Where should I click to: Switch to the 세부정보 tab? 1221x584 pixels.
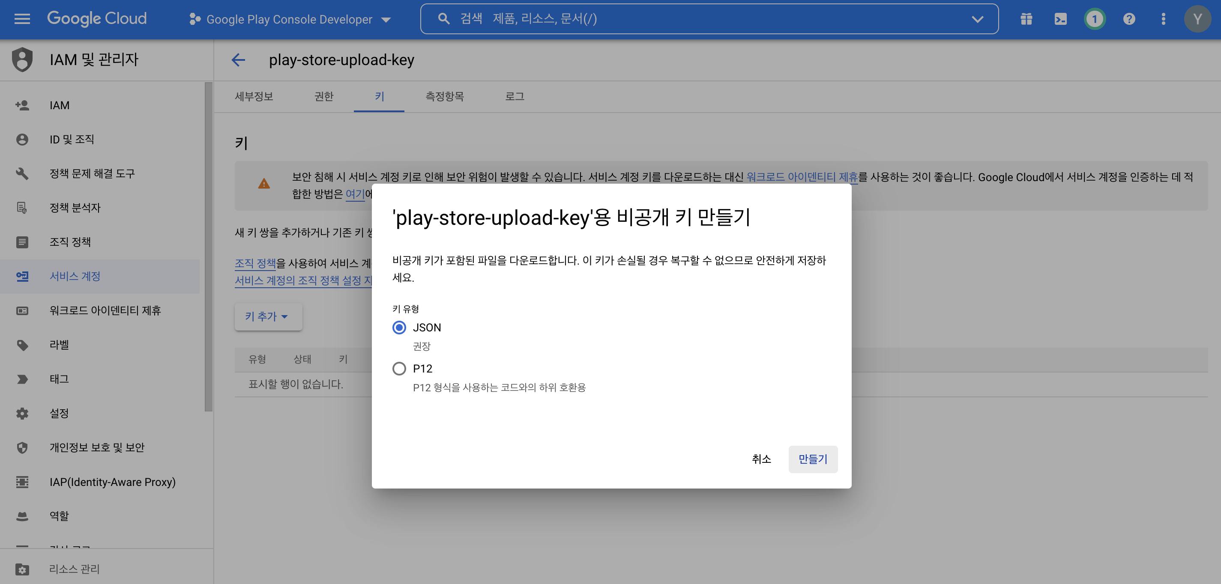click(x=254, y=97)
